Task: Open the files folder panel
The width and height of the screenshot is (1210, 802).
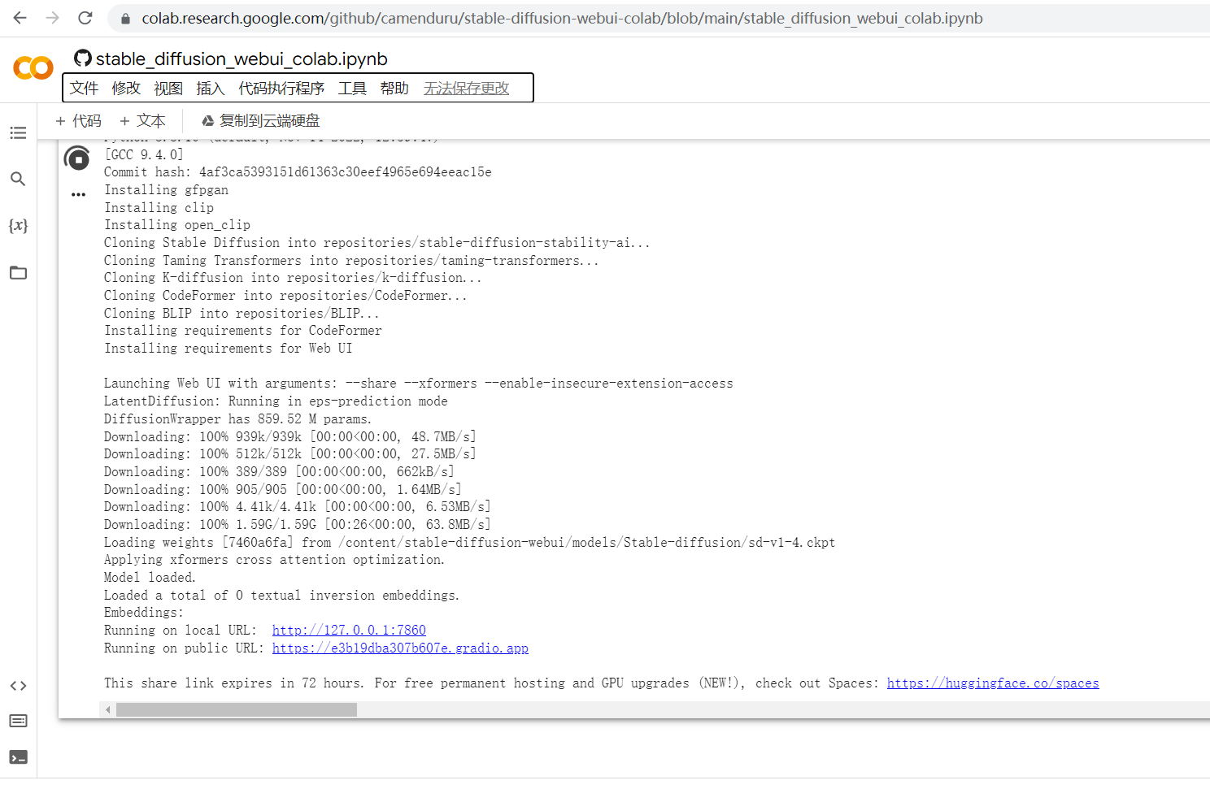Action: click(x=18, y=272)
